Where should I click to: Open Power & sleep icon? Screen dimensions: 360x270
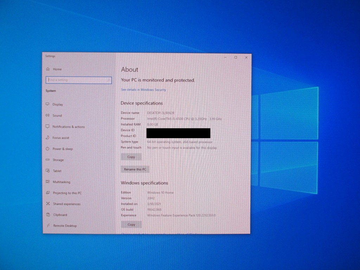47,149
